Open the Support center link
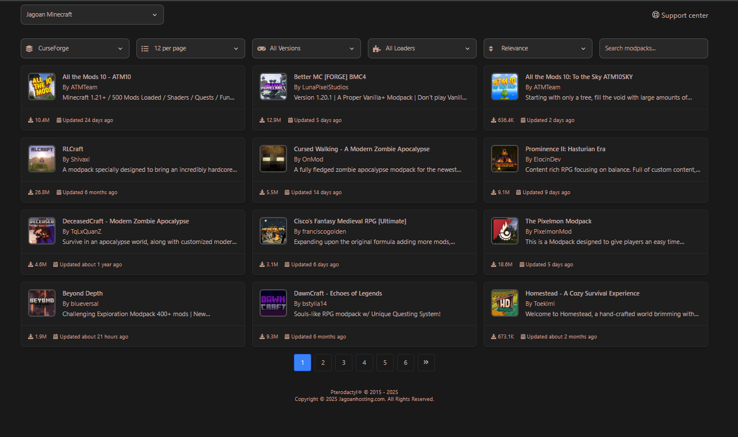This screenshot has width=738, height=437. 680,15
